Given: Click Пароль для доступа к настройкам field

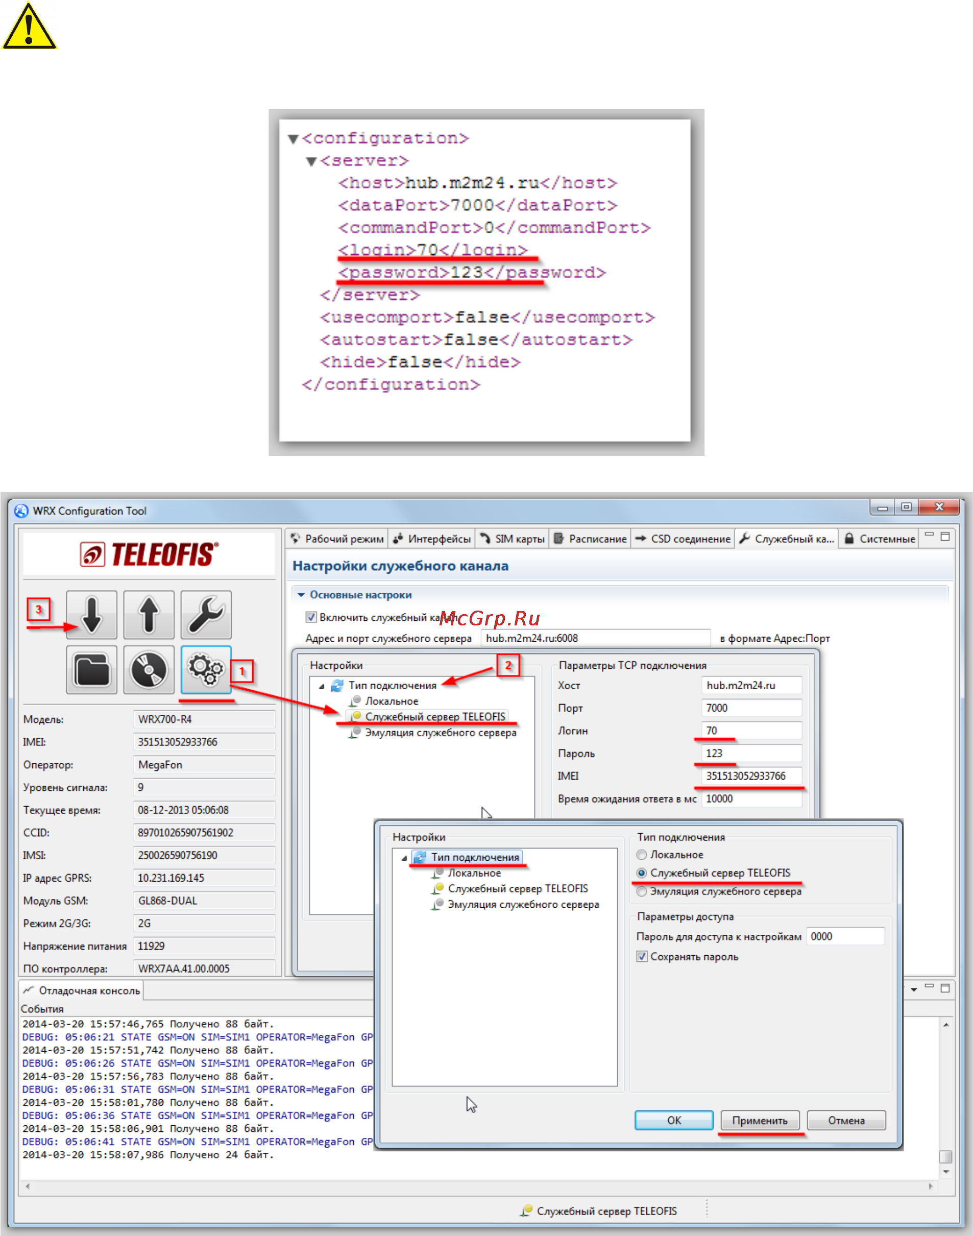Looking at the screenshot, I should [845, 936].
